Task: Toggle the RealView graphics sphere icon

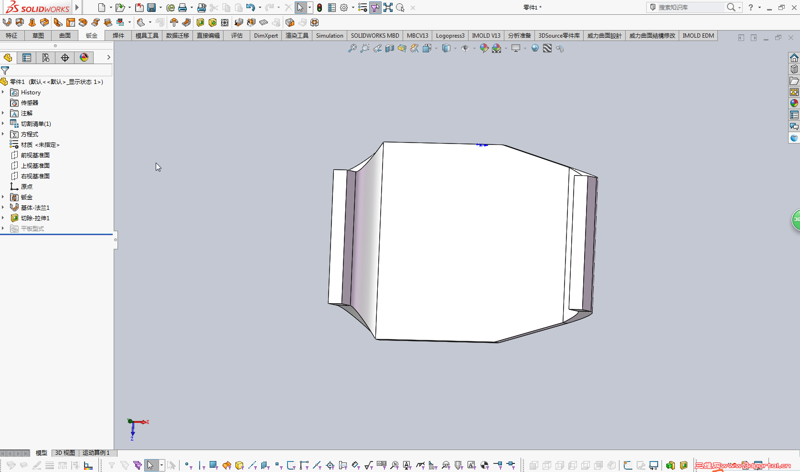Action: point(535,48)
